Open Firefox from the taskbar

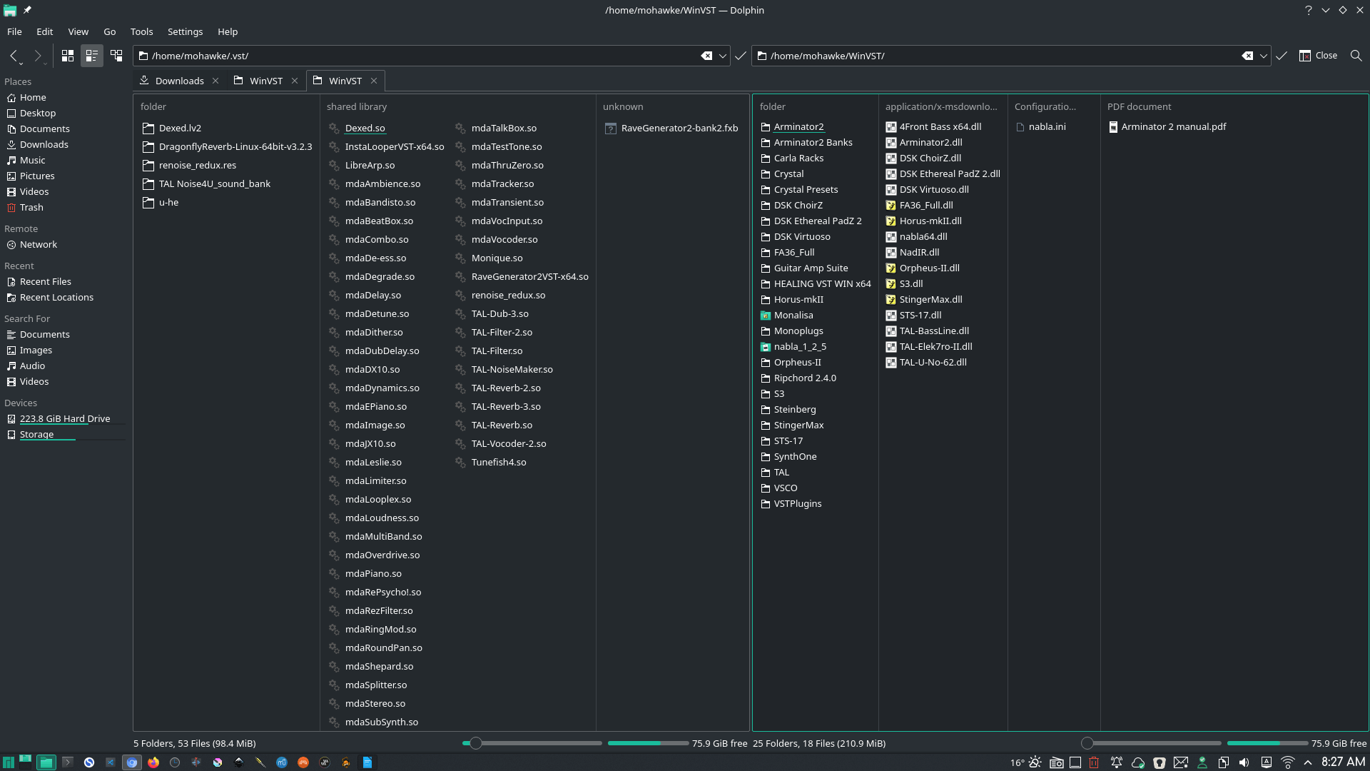click(153, 762)
